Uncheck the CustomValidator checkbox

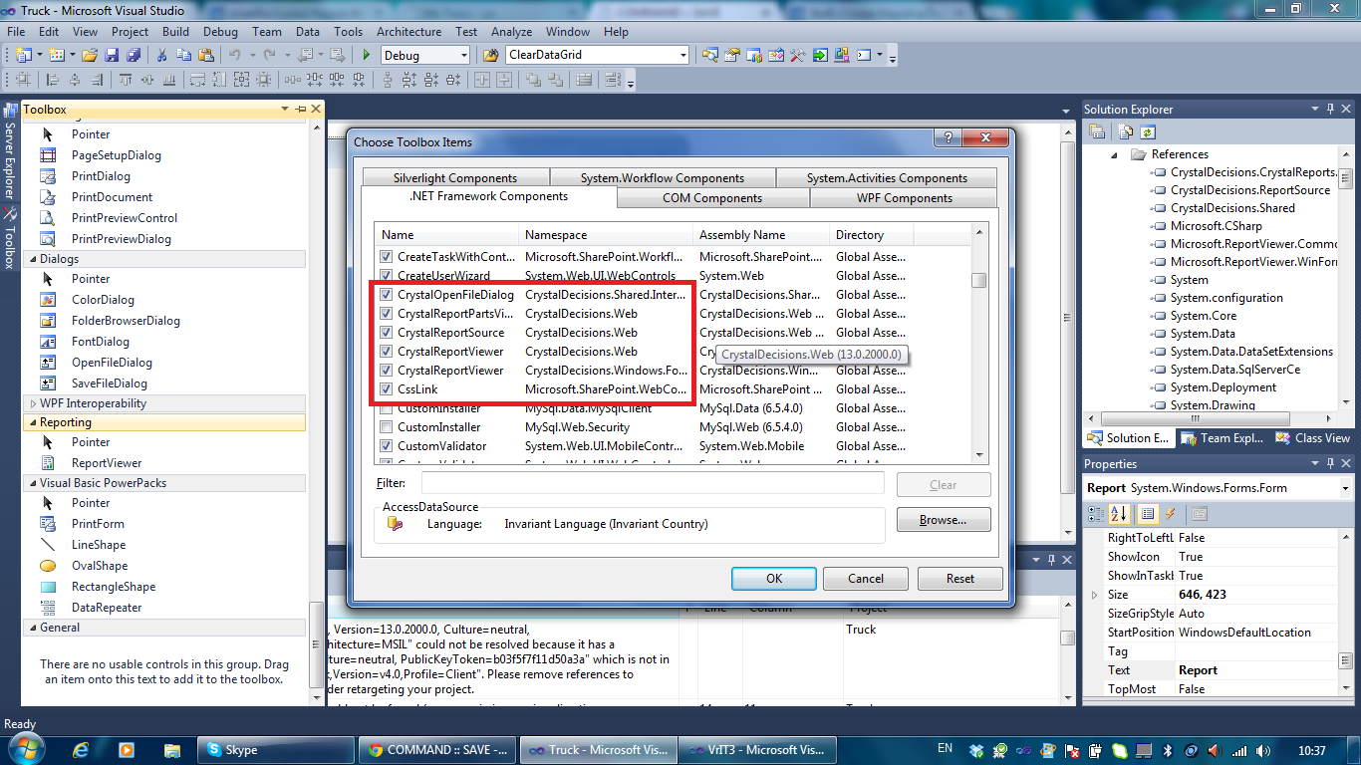click(x=387, y=446)
